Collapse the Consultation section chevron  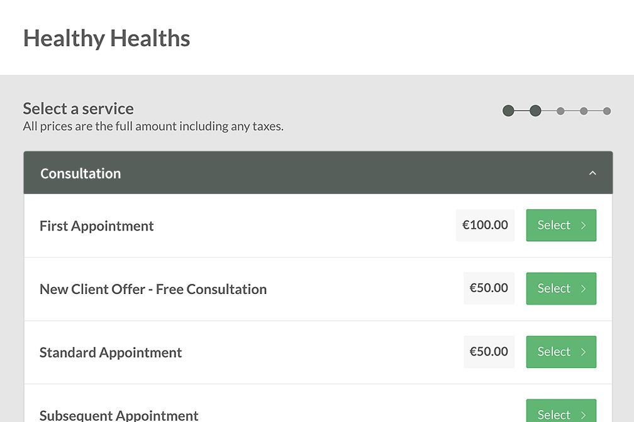[592, 173]
